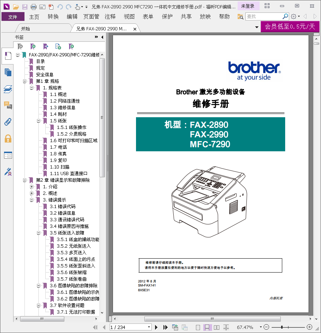Collapse the bookmarks panel with left arrow
Viewport: 321px width, 333px height.
pos(102,37)
